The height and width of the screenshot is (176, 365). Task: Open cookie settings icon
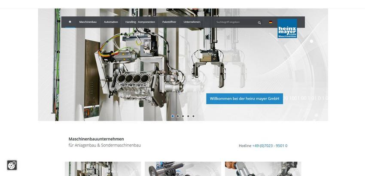[12, 165]
